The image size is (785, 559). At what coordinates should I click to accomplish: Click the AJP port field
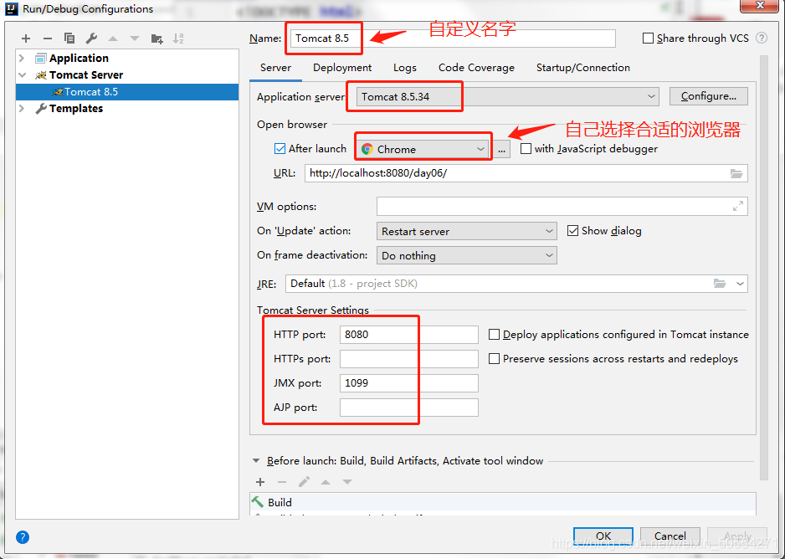[x=409, y=408]
